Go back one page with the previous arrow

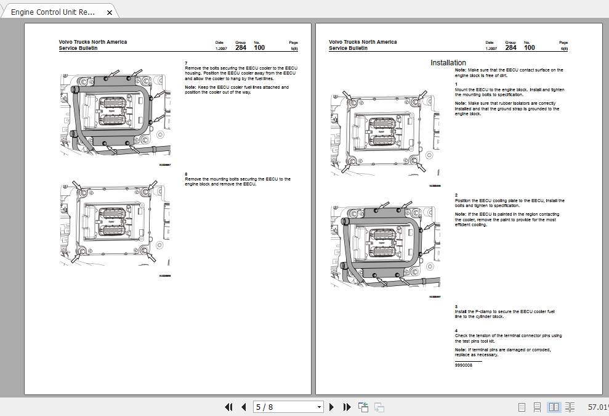[244, 407]
